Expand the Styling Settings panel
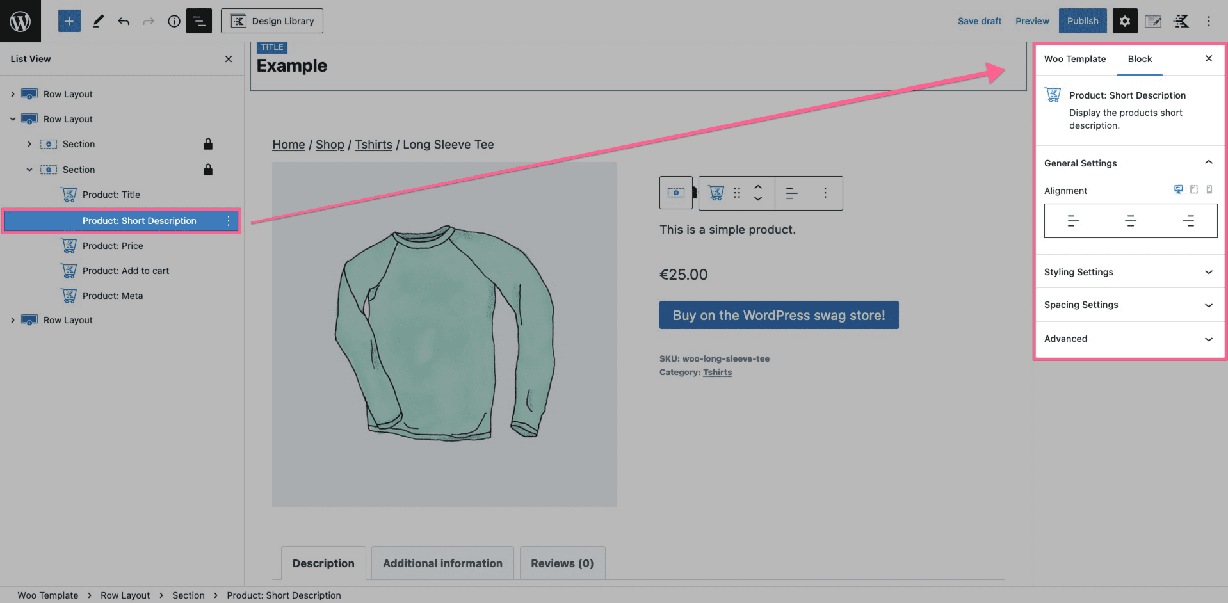This screenshot has width=1228, height=603. pyautogui.click(x=1130, y=272)
